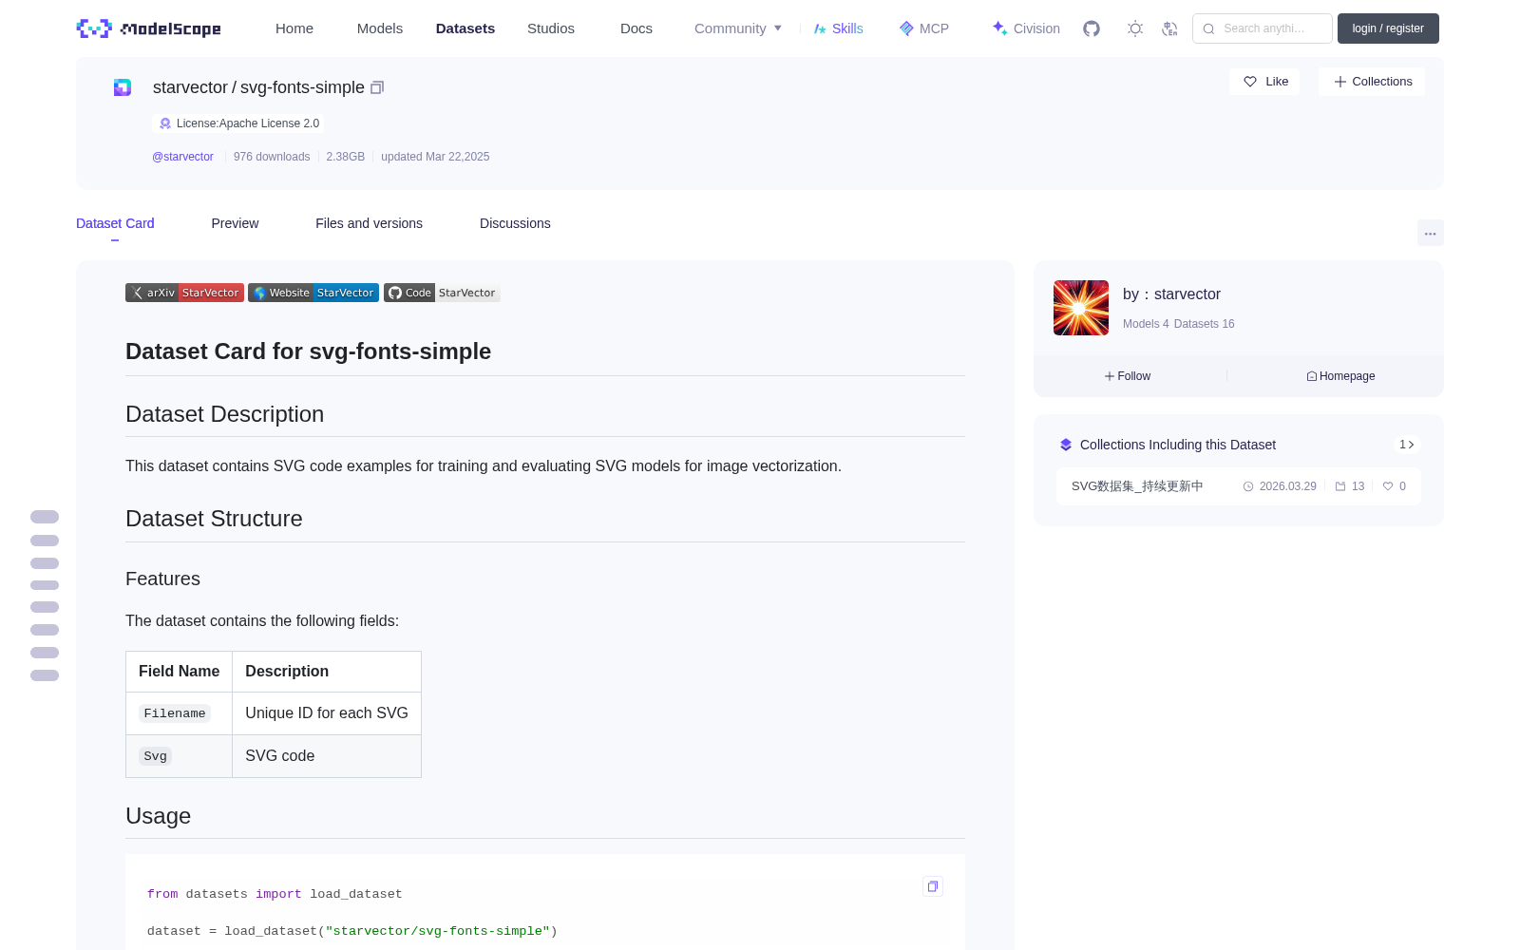Click the Skills icon link
This screenshot has width=1520, height=950.
pos(838,28)
